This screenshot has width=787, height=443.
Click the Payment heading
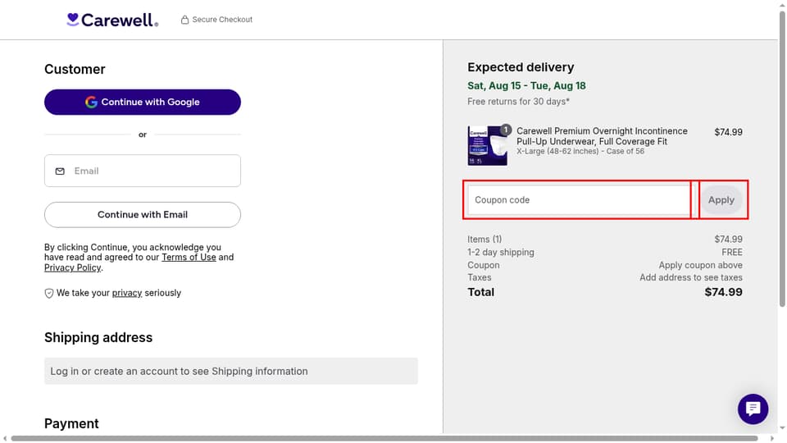point(71,424)
